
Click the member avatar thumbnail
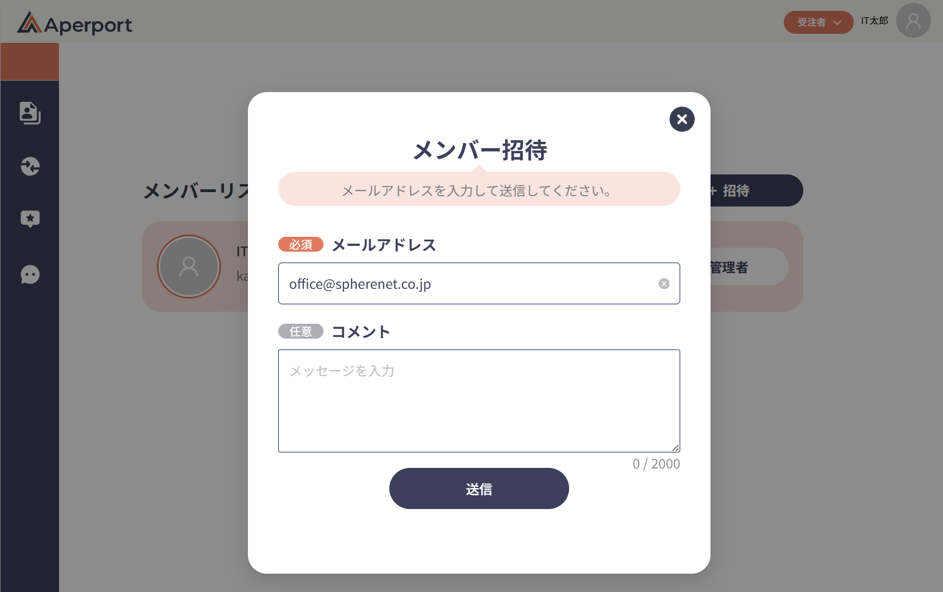coord(189,267)
